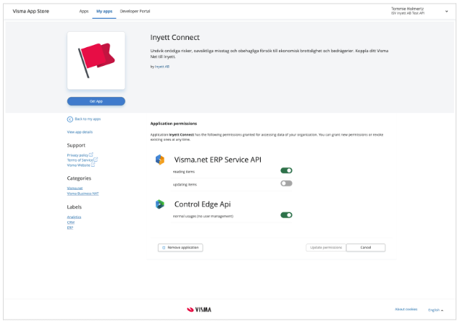
Task: Select the Visma Business NXT category link
Action: (x=83, y=194)
